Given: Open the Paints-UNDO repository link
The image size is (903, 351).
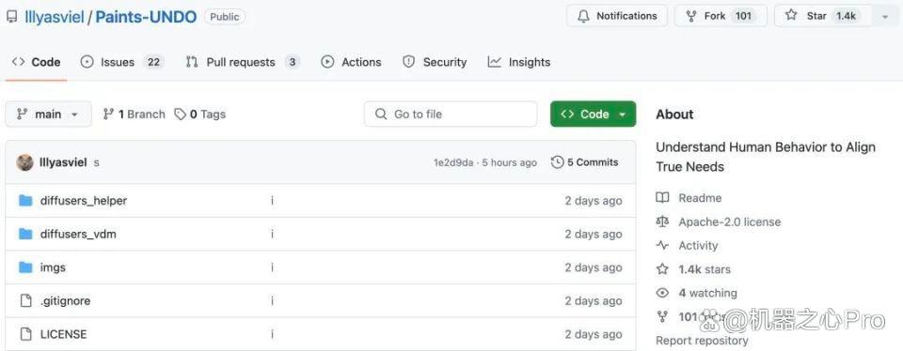Looking at the screenshot, I should [x=147, y=17].
